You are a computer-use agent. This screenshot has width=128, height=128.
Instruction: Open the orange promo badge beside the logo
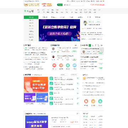click(47, 5)
